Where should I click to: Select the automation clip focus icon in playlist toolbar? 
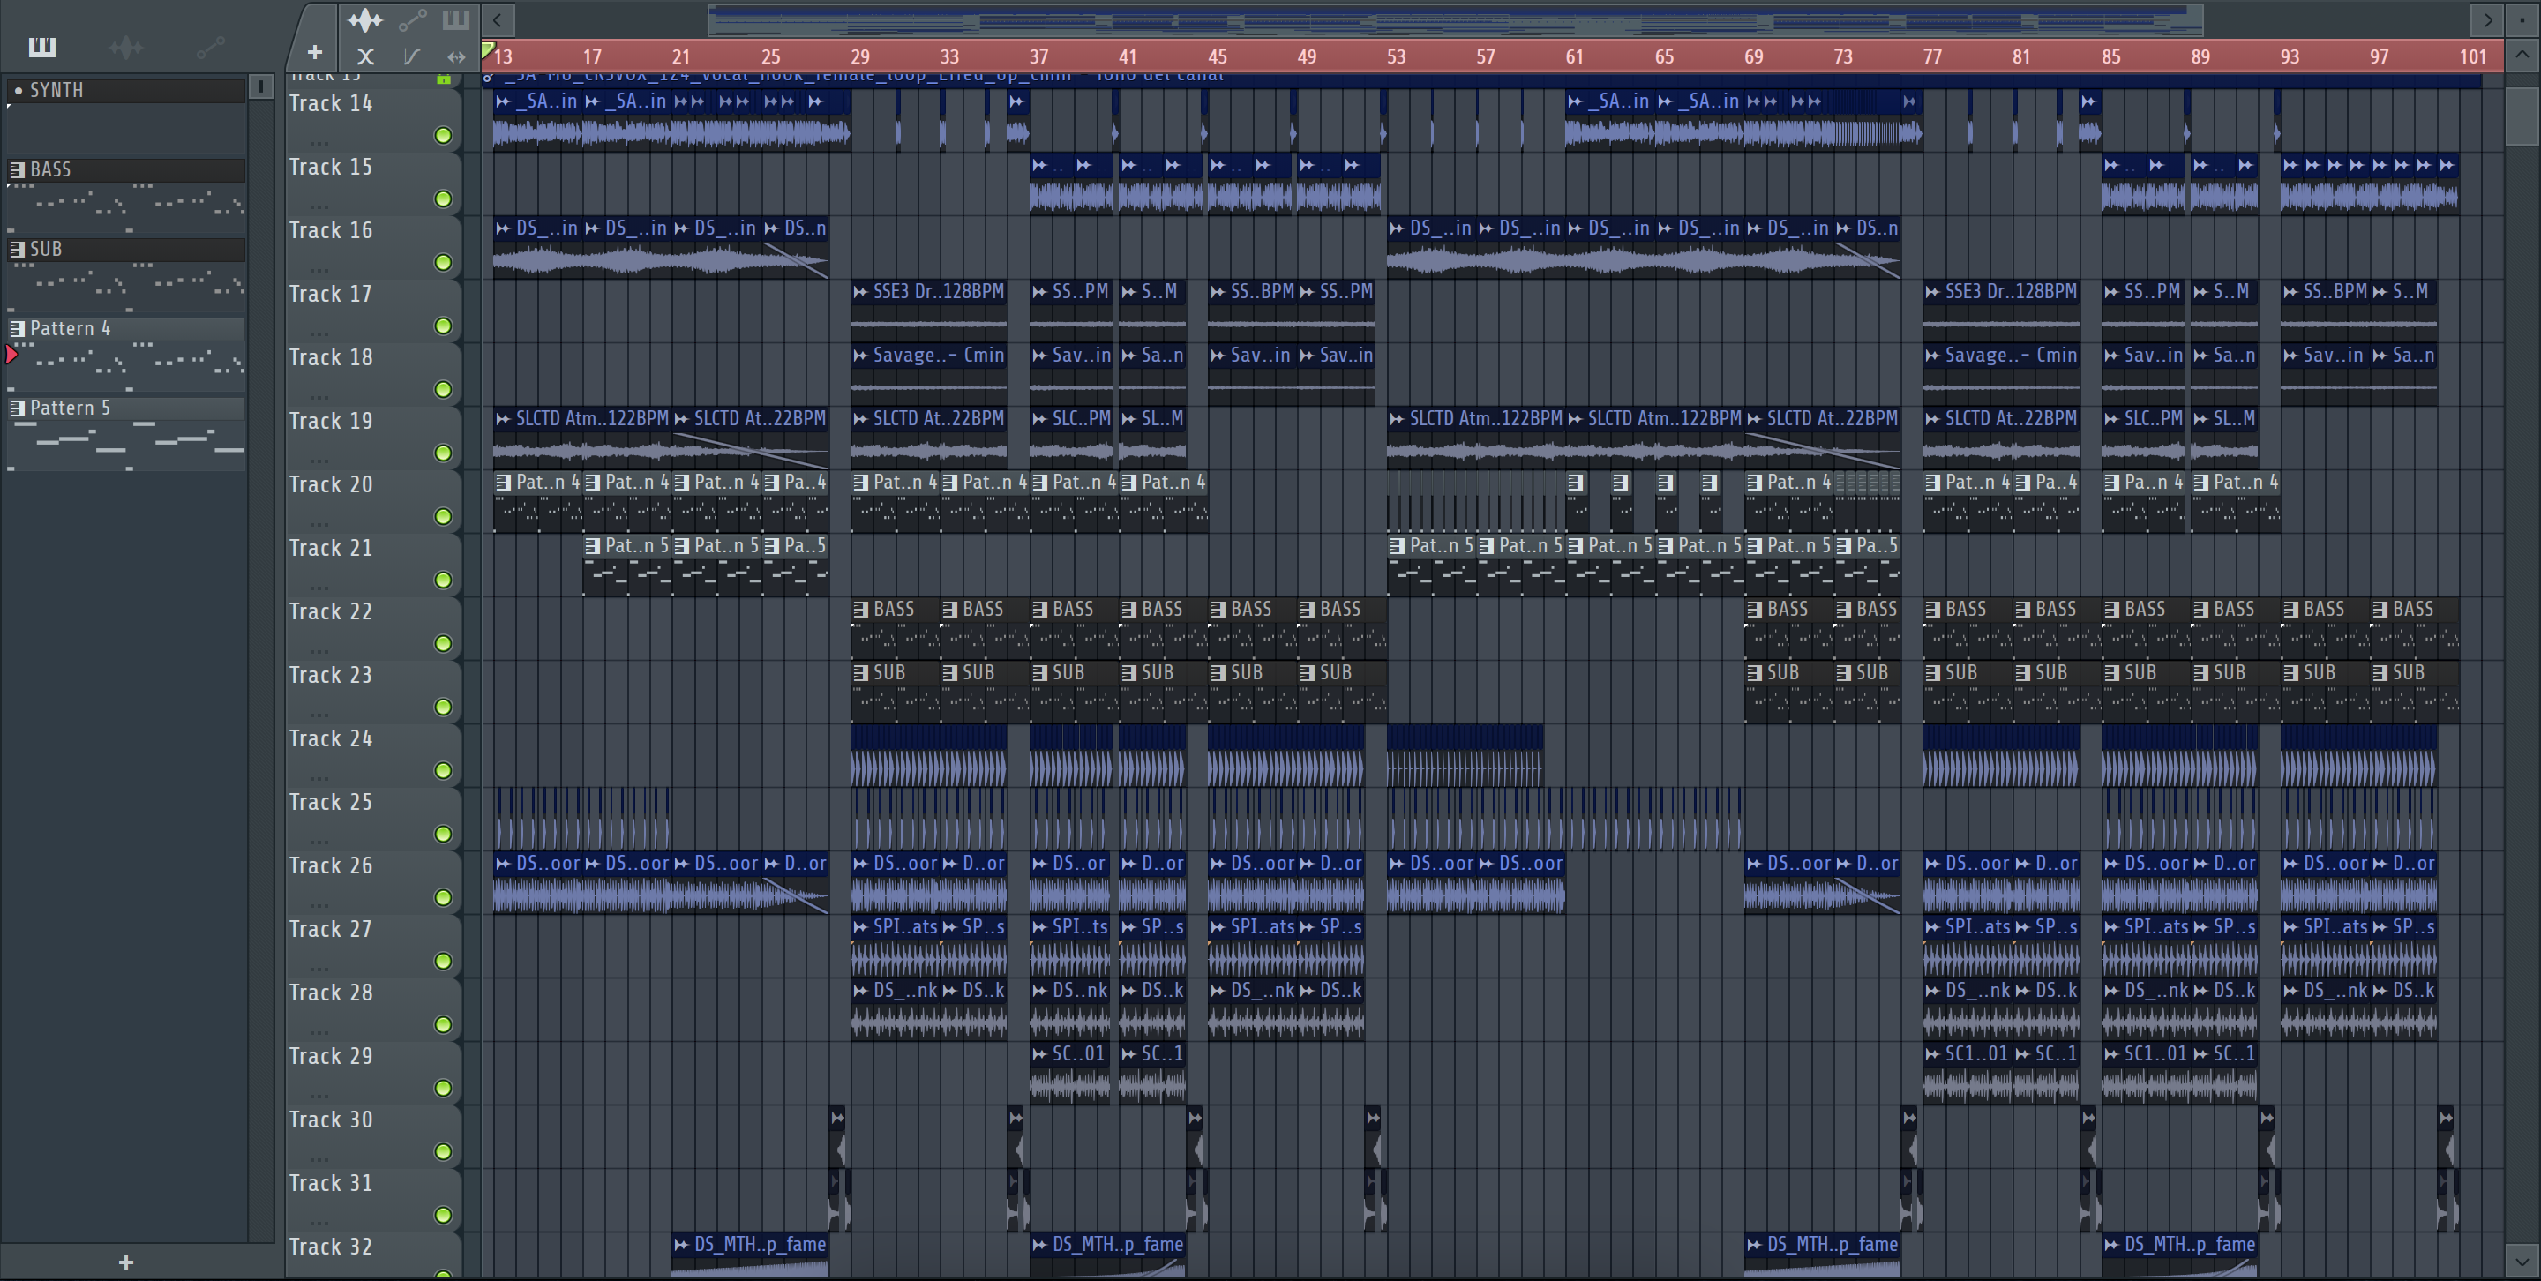tap(412, 19)
